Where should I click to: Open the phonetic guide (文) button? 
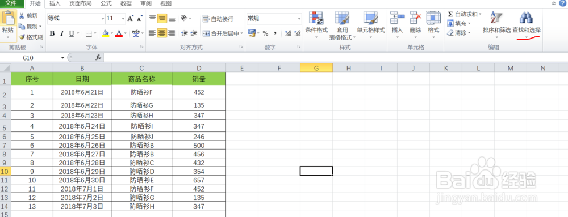click(x=136, y=33)
